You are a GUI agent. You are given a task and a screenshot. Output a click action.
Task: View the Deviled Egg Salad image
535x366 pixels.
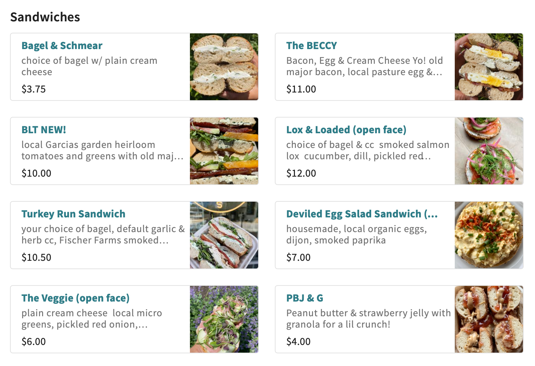pyautogui.click(x=489, y=235)
